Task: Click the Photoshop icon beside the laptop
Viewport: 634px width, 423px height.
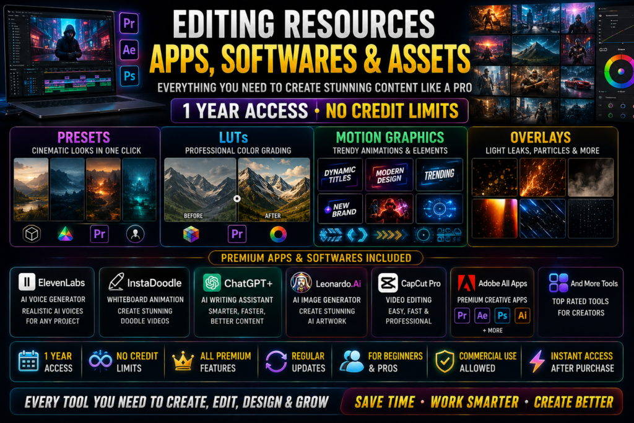Action: (129, 76)
